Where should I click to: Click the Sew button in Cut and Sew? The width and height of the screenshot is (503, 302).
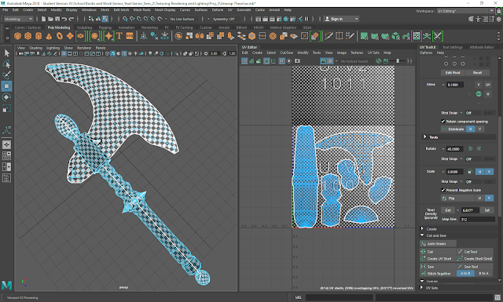[x=438, y=267]
